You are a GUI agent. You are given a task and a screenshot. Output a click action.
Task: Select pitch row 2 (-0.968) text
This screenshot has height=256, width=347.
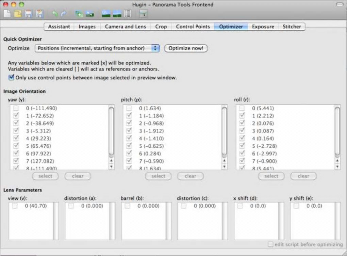click(152, 123)
